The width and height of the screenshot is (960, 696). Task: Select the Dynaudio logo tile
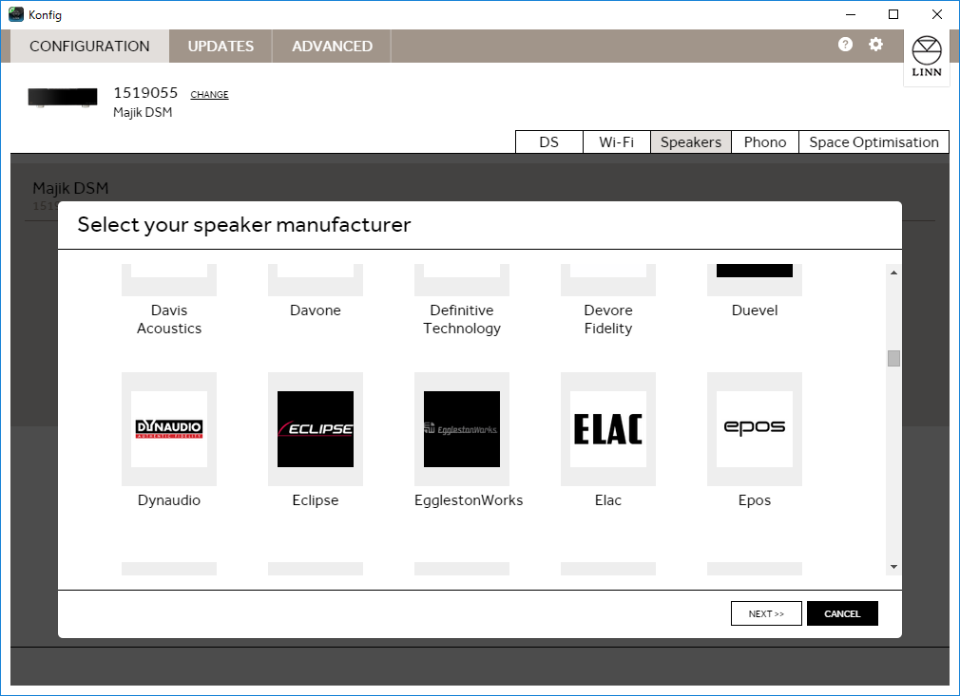[169, 429]
